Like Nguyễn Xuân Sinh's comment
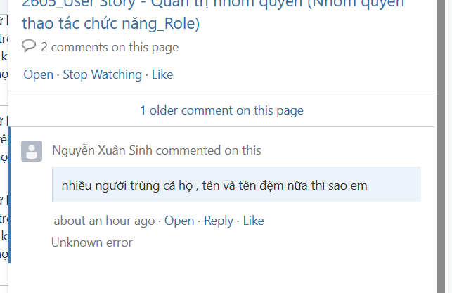The width and height of the screenshot is (452, 293). [x=253, y=221]
